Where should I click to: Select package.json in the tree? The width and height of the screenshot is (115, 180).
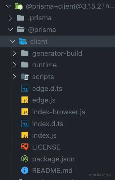tap(53, 159)
